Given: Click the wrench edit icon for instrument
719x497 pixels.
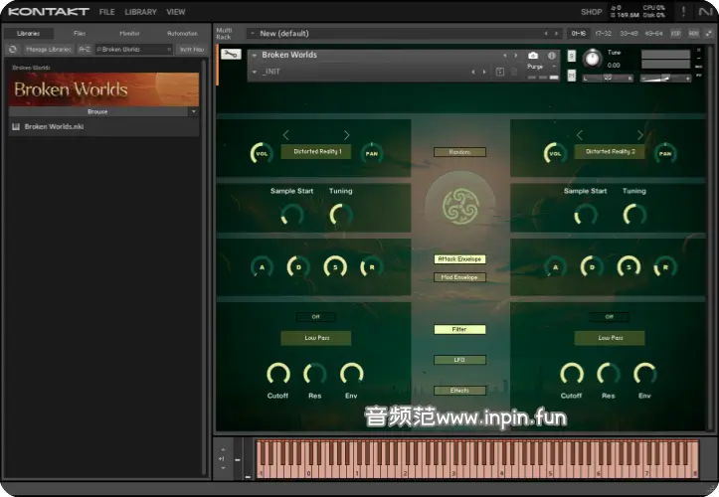Looking at the screenshot, I should [x=231, y=55].
